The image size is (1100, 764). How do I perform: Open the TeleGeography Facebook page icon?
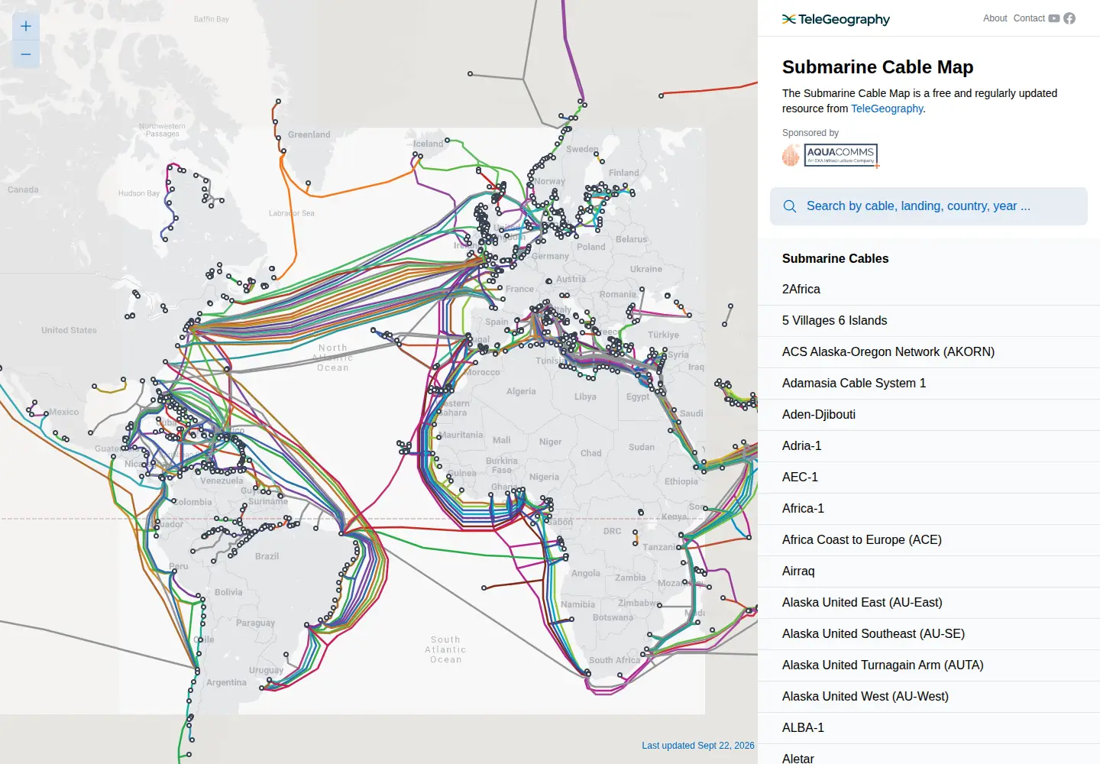point(1069,18)
